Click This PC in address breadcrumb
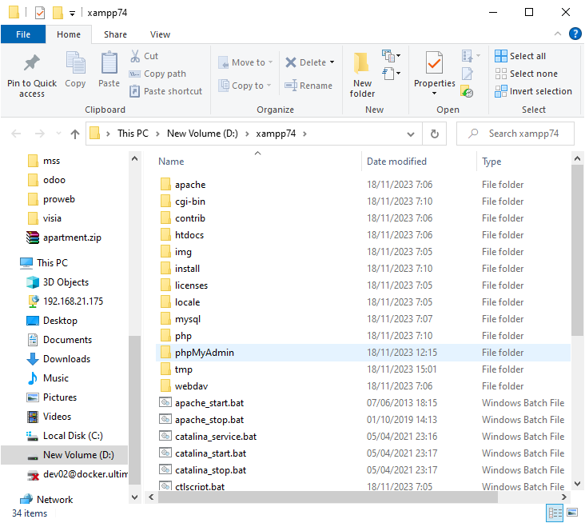Viewport: 585px width, 523px height. (x=133, y=134)
